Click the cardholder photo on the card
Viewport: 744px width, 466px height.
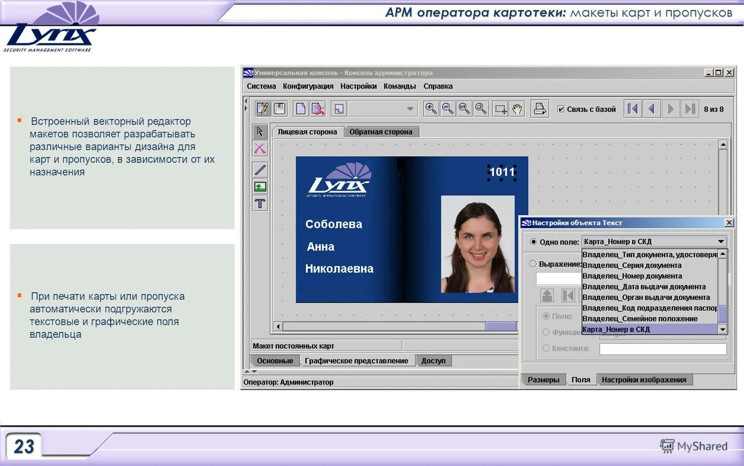478,244
